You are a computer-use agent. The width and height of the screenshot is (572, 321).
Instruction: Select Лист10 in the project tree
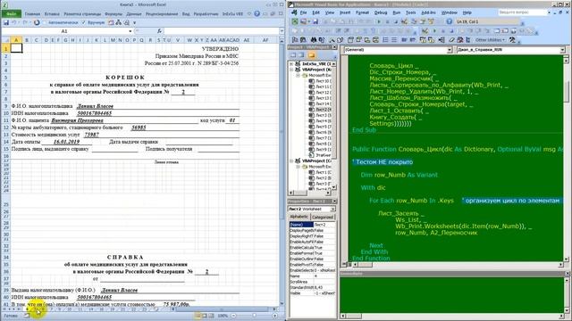point(320,81)
